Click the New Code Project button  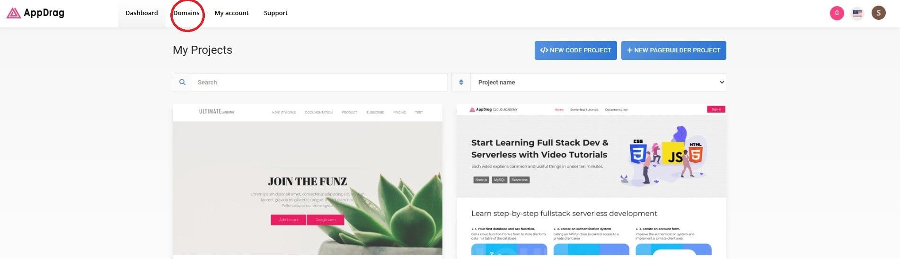[575, 50]
